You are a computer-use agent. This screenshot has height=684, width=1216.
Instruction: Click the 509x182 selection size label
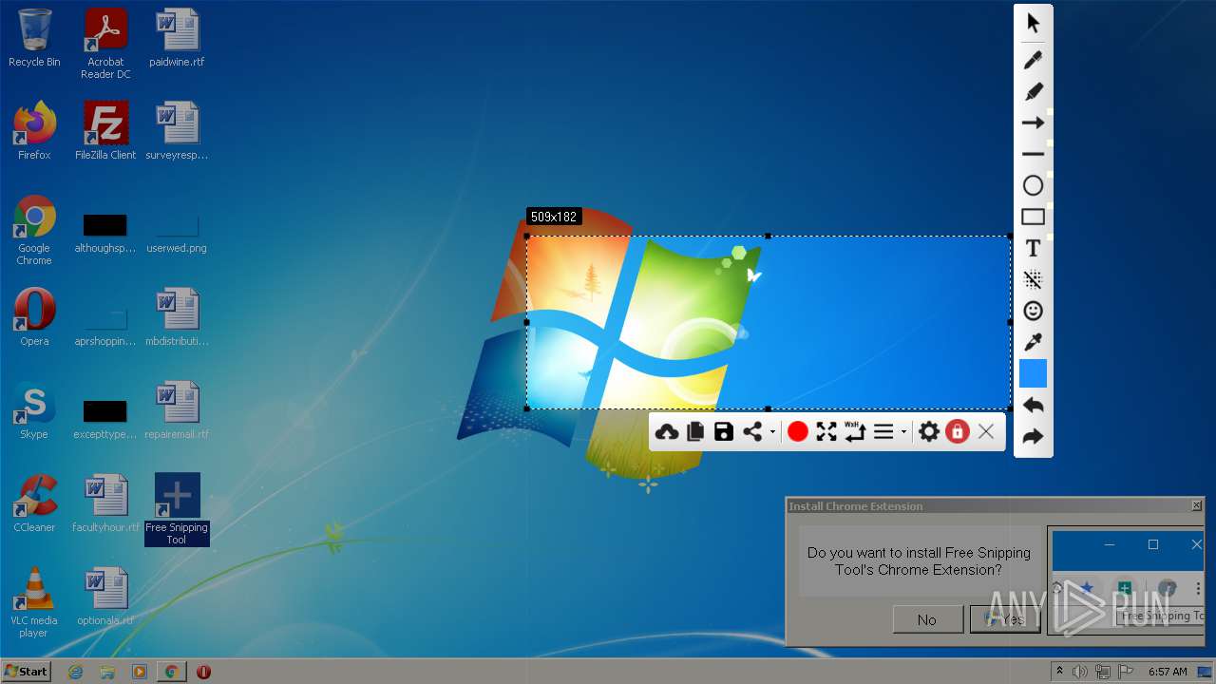pos(554,217)
